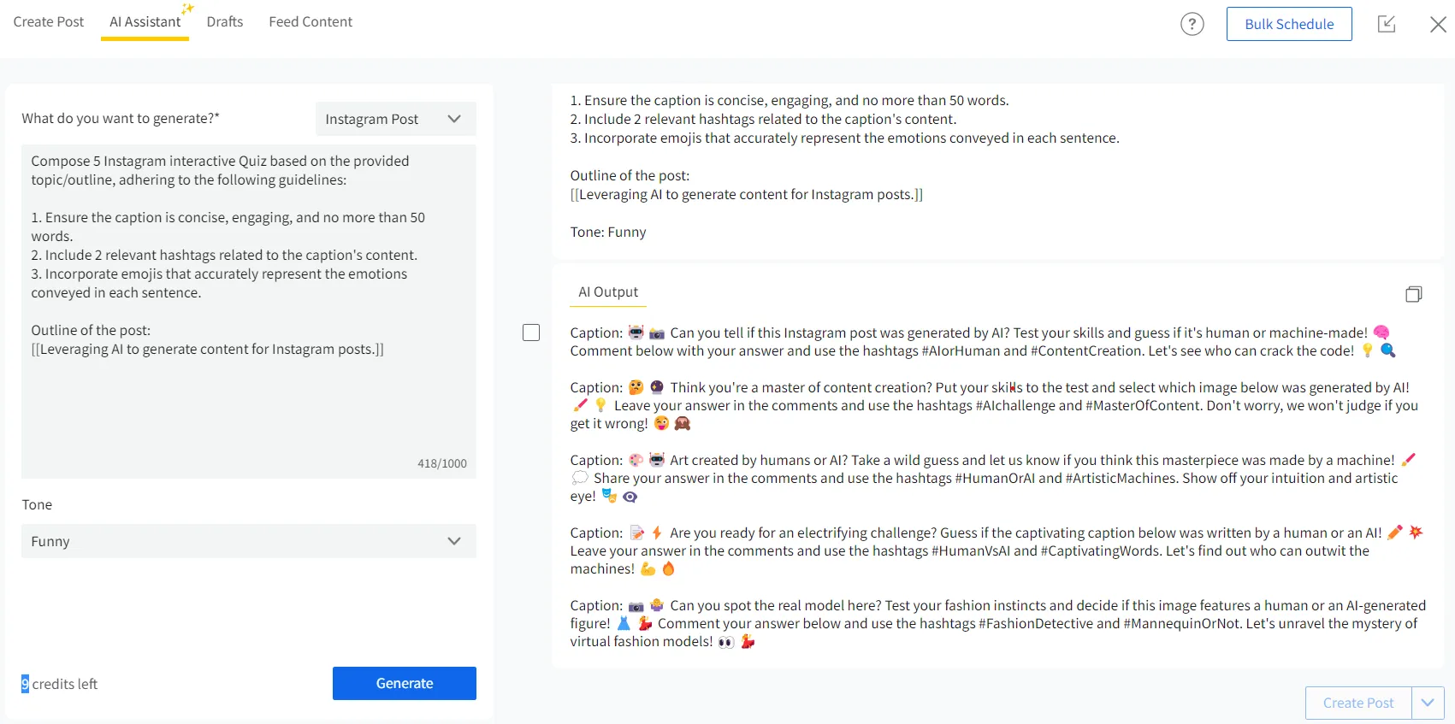Screen dimensions: 1455x724
Task: Click the Create Post button at bottom
Action: pyautogui.click(x=1358, y=703)
